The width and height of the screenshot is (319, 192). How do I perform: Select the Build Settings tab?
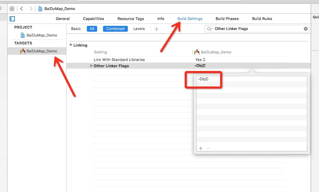(190, 19)
